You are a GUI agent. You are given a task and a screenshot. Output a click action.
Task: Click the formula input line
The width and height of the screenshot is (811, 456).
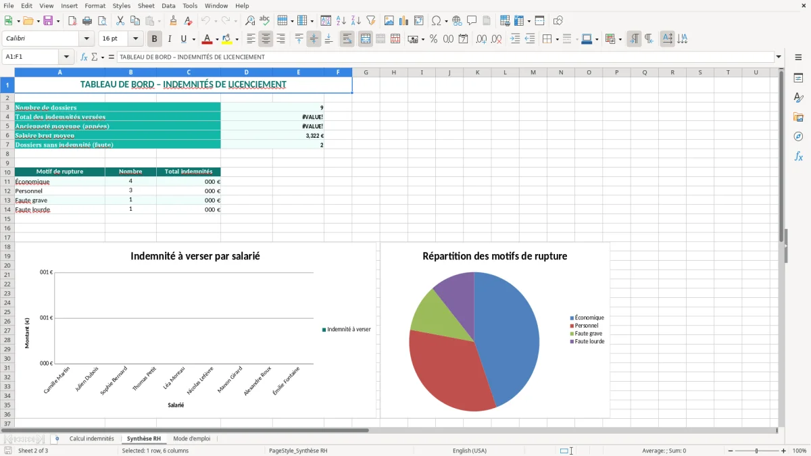click(445, 57)
